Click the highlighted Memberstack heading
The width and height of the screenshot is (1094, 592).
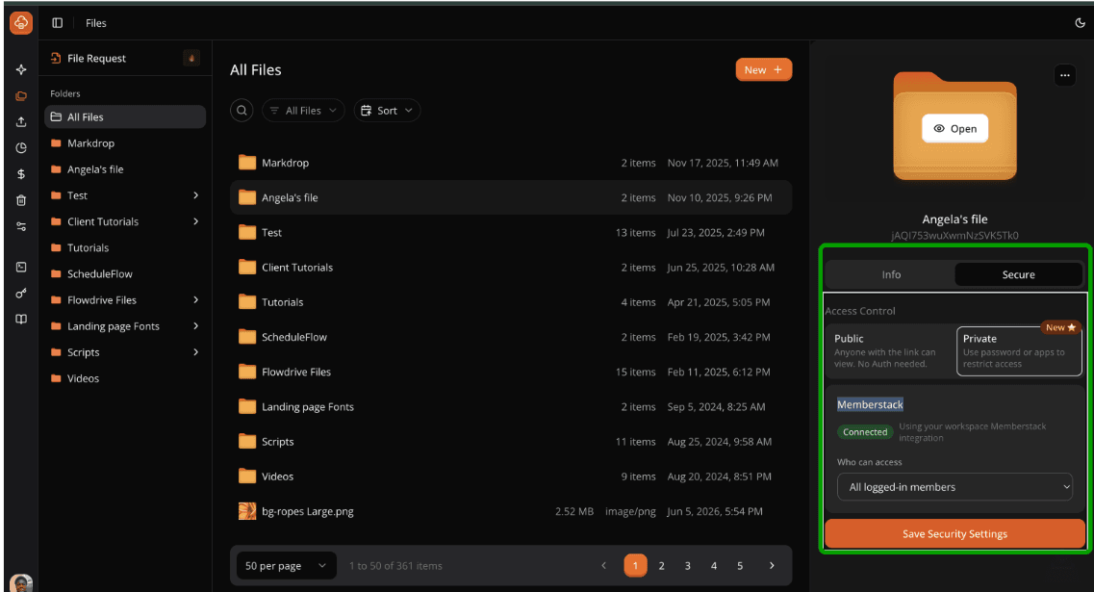coord(870,404)
